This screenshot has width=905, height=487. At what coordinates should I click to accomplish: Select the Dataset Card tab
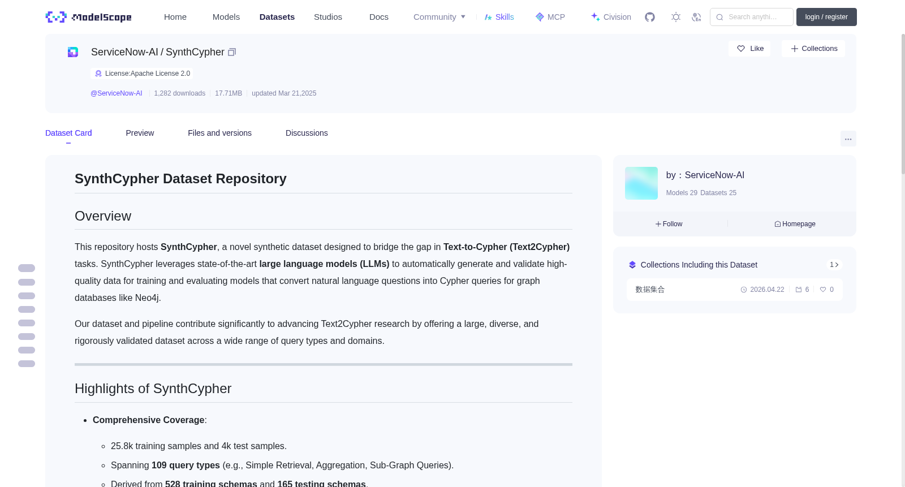[x=68, y=133]
